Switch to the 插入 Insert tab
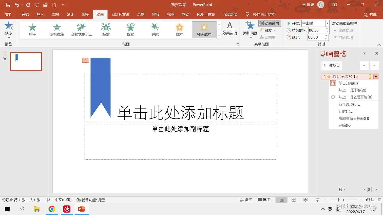Viewport: 383px width, 215px height. [40, 14]
